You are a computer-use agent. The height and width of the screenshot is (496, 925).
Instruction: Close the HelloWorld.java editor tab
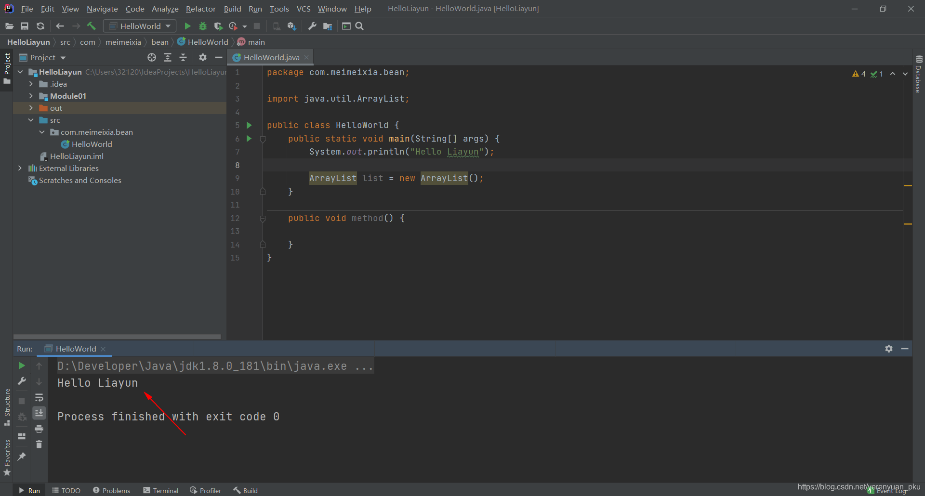[x=306, y=57]
